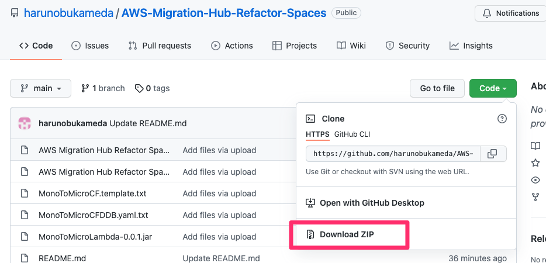
Task: Click the 36 minutes ago timestamp
Action: pyautogui.click(x=478, y=258)
